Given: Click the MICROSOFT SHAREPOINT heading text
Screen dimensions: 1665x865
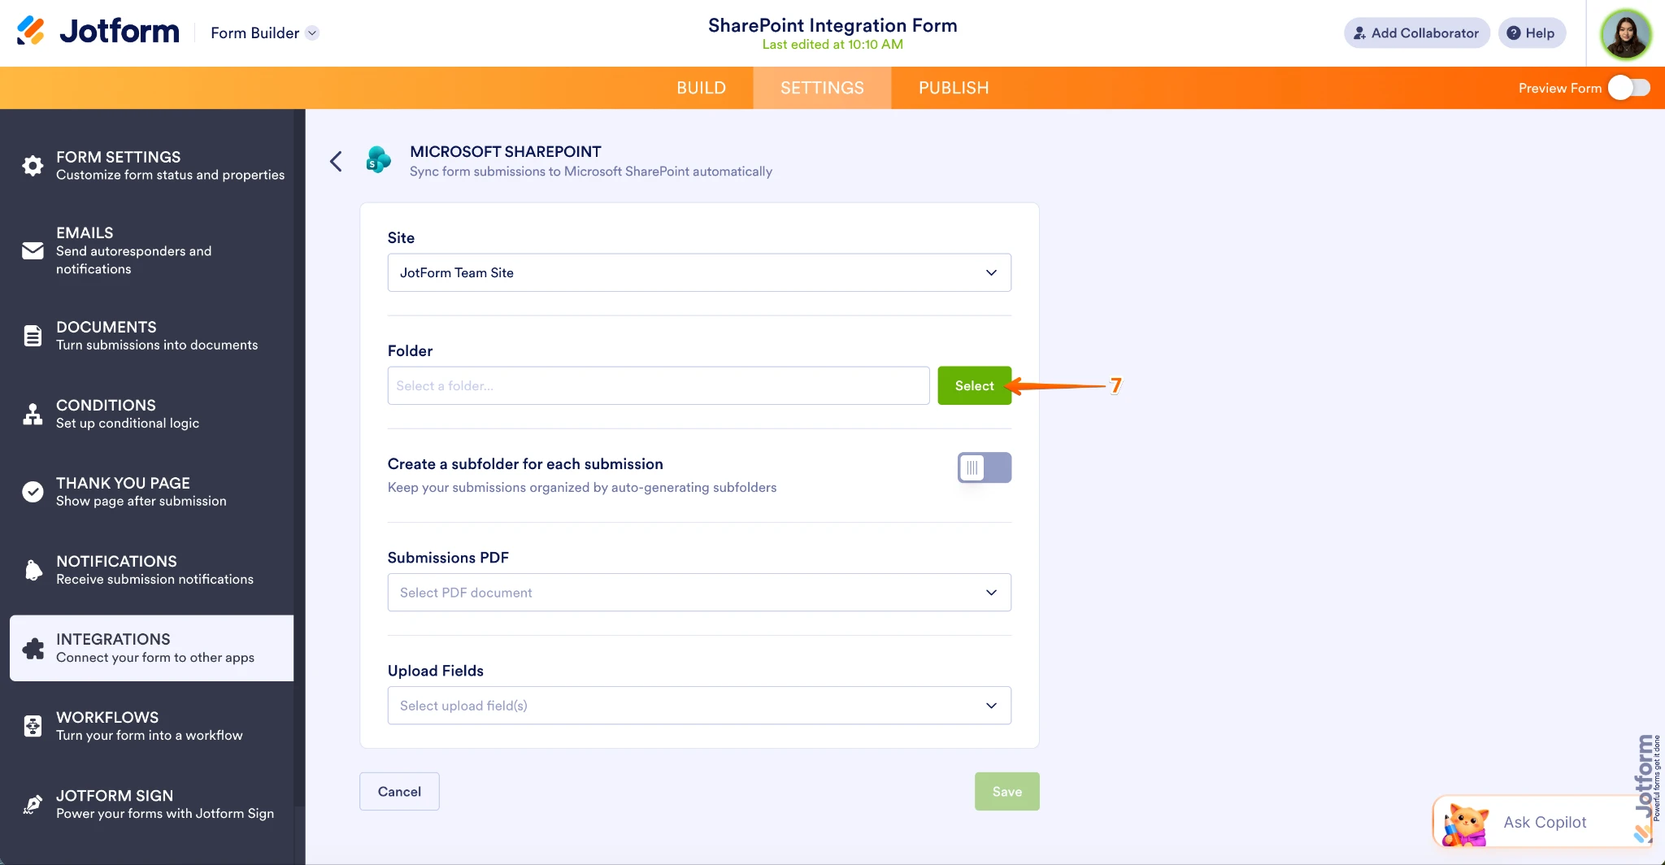Looking at the screenshot, I should pos(506,151).
